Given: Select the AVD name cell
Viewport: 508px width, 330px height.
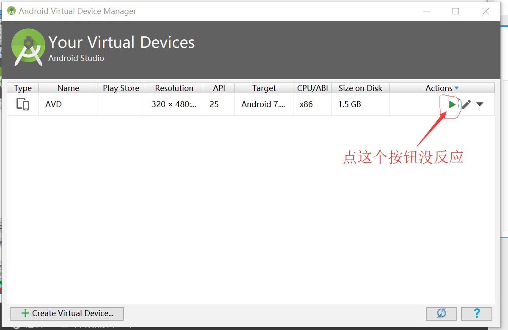Looking at the screenshot, I should [x=68, y=104].
